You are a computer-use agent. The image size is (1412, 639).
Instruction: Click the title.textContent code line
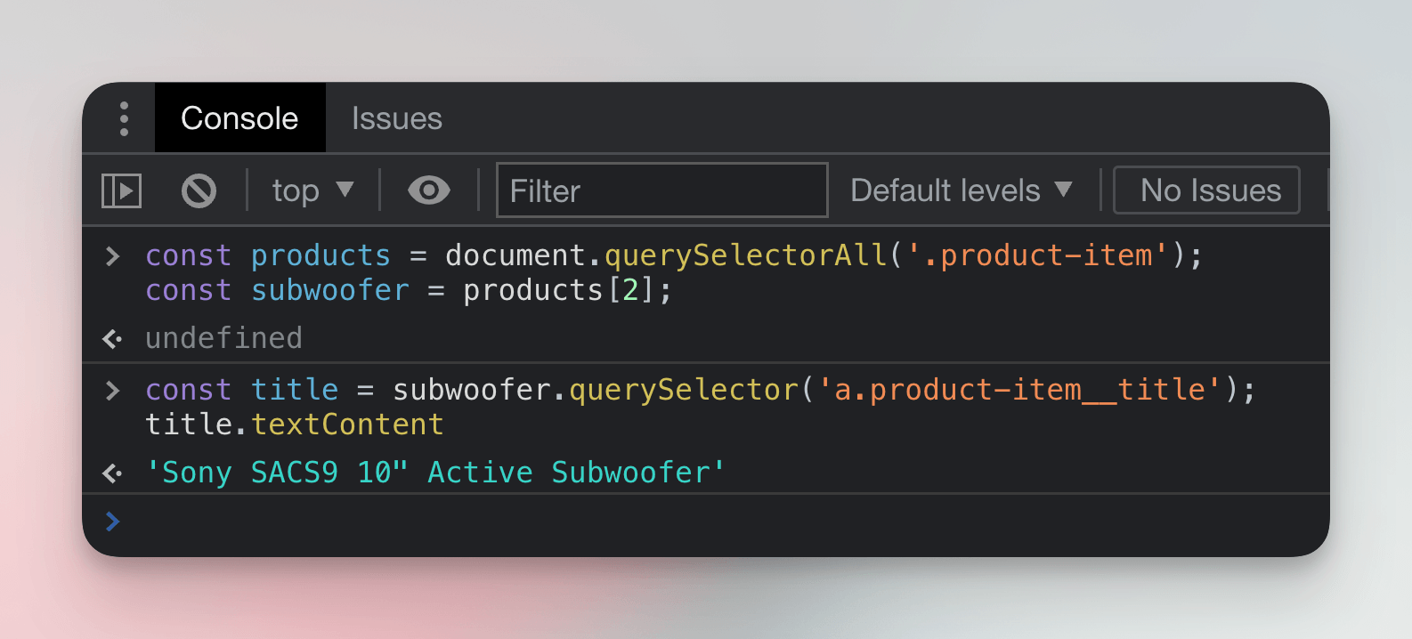point(294,425)
